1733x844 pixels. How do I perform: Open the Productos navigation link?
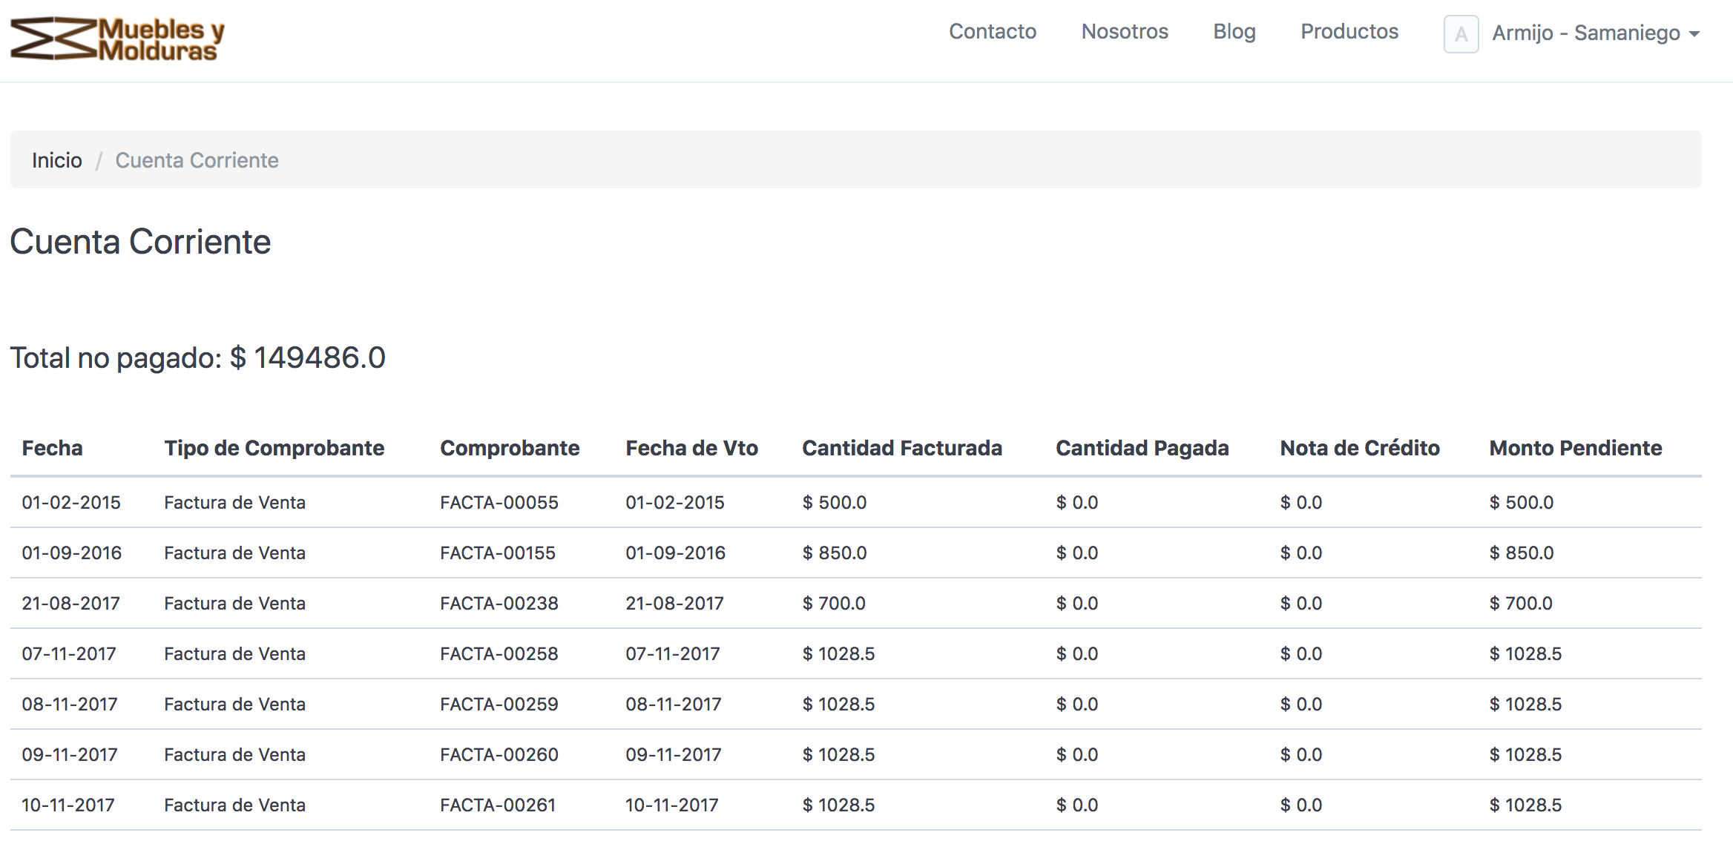(1349, 32)
